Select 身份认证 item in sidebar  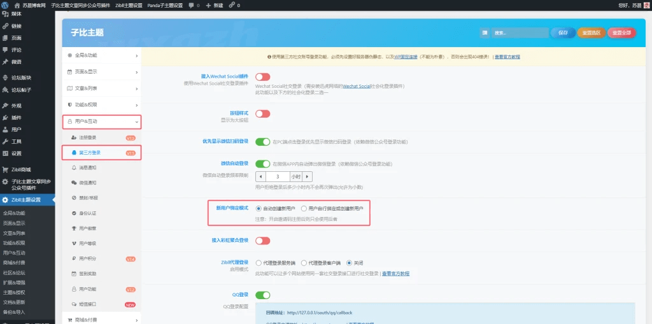(x=101, y=213)
